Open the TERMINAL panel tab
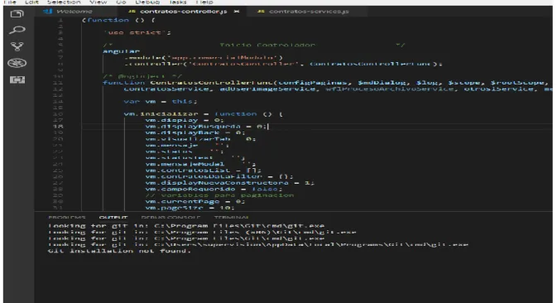Image resolution: width=557 pixels, height=303 pixels. click(231, 217)
